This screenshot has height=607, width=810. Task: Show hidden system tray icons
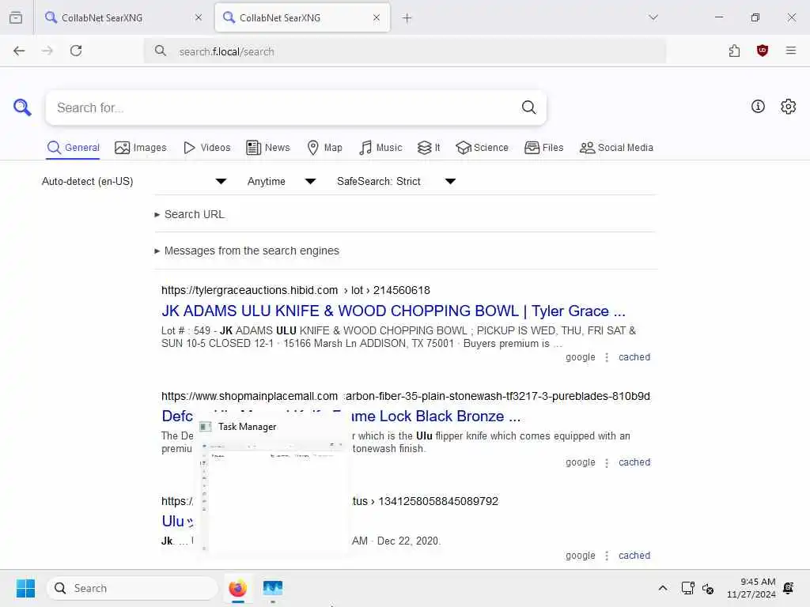click(663, 588)
